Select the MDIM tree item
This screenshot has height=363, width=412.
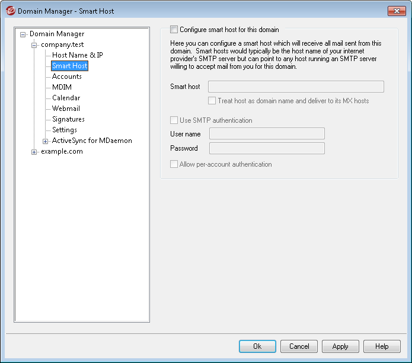[x=62, y=87]
